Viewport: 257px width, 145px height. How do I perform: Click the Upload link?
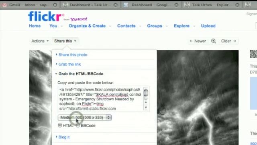point(208,26)
